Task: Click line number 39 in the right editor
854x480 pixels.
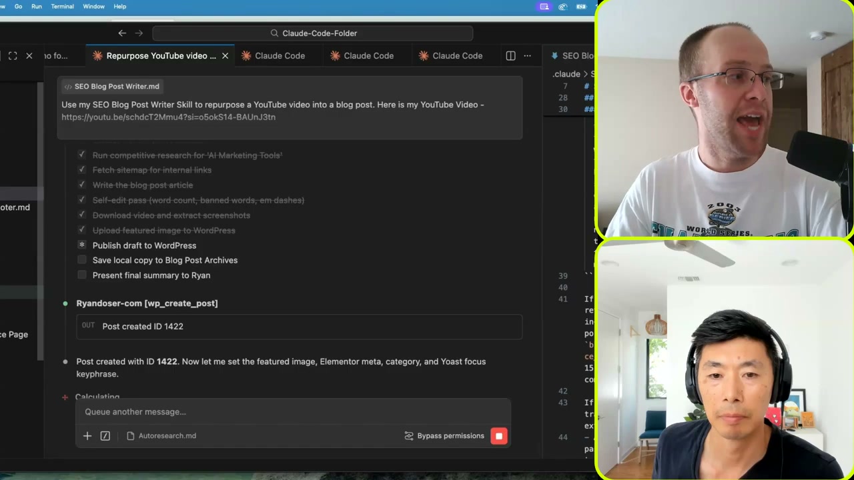Action: point(563,276)
